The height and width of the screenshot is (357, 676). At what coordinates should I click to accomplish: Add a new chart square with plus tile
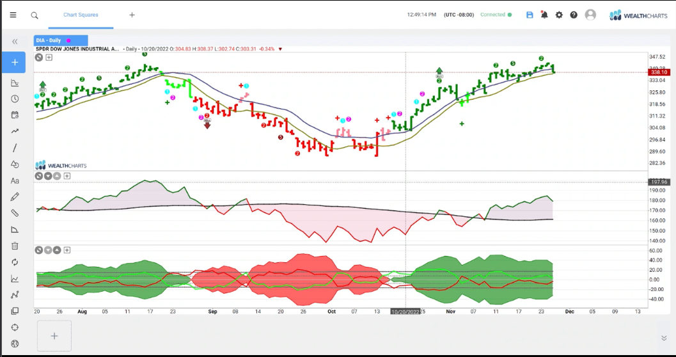(x=54, y=336)
